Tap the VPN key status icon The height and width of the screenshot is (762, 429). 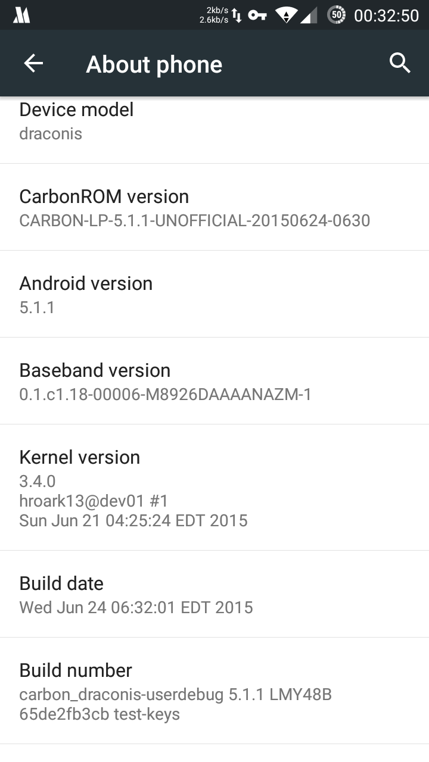click(257, 15)
